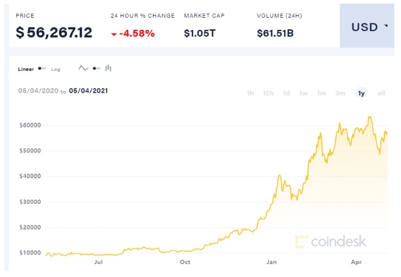Click the CoinDesk watermark logo

coord(330,242)
